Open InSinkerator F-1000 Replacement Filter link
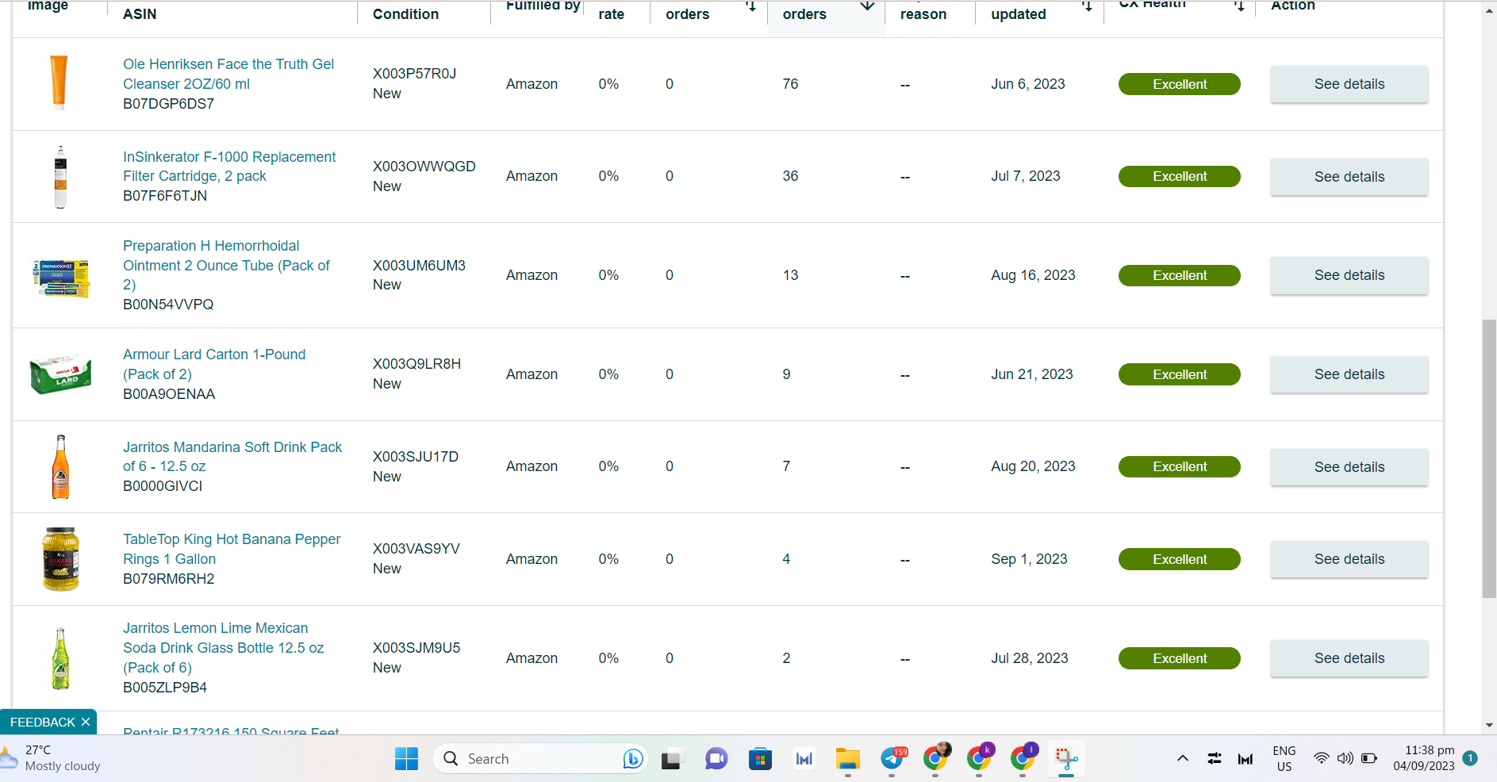The image size is (1497, 782). (x=229, y=167)
